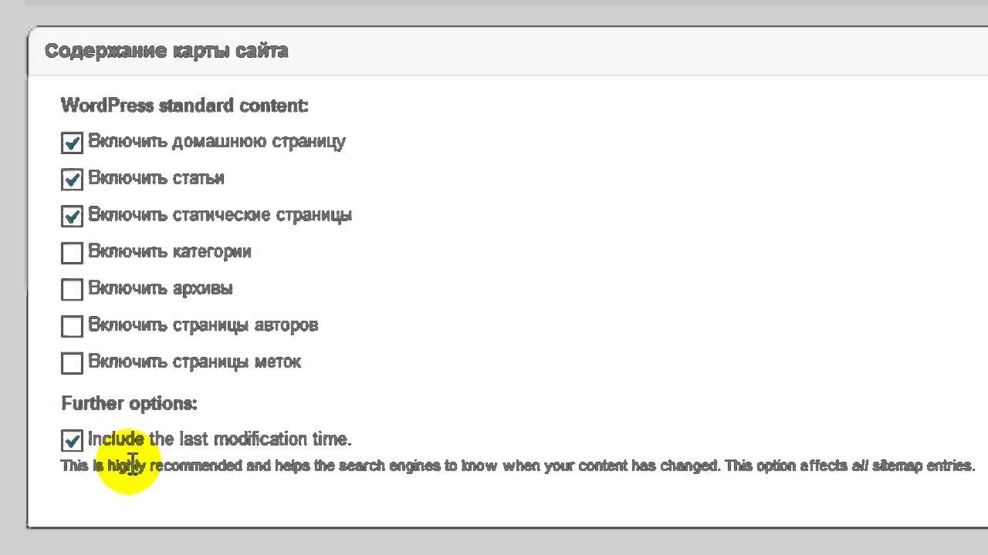Click the 'Включить архивы' label text

[160, 288]
